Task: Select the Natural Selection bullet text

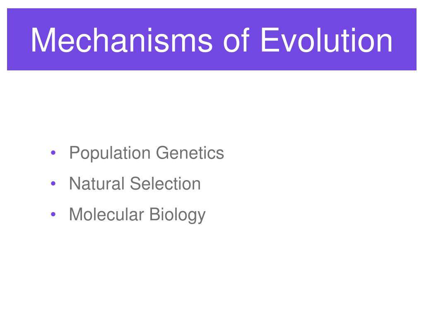Action: [x=135, y=183]
